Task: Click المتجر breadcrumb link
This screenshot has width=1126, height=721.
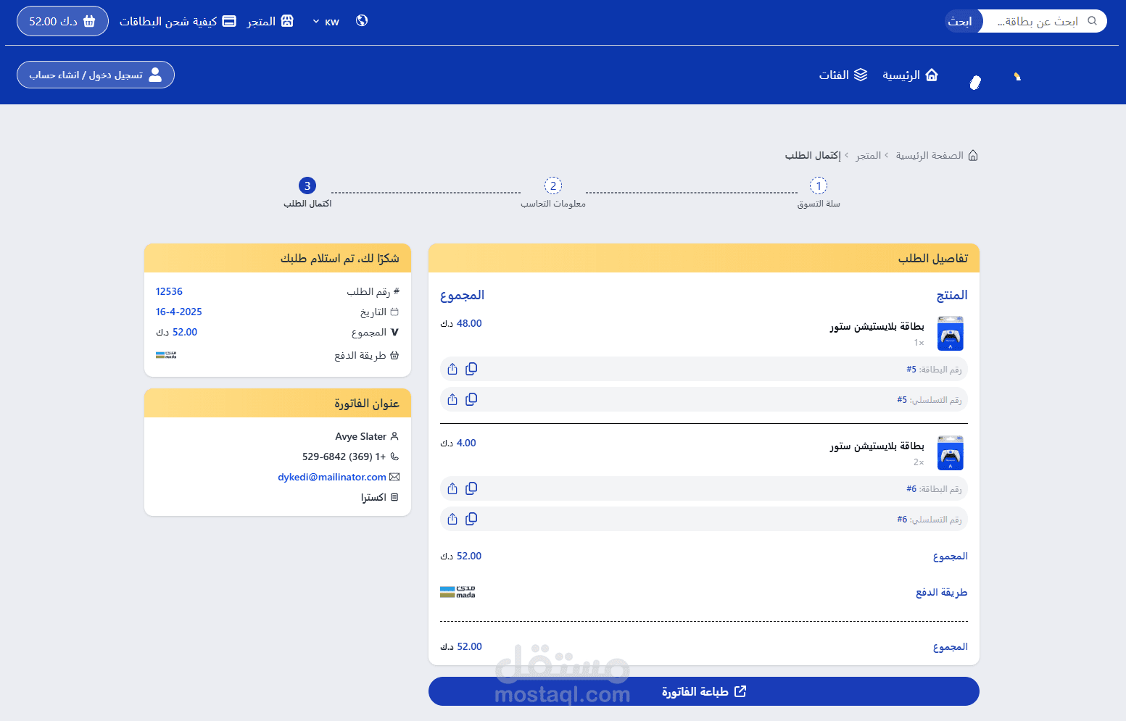Action: tap(868, 155)
